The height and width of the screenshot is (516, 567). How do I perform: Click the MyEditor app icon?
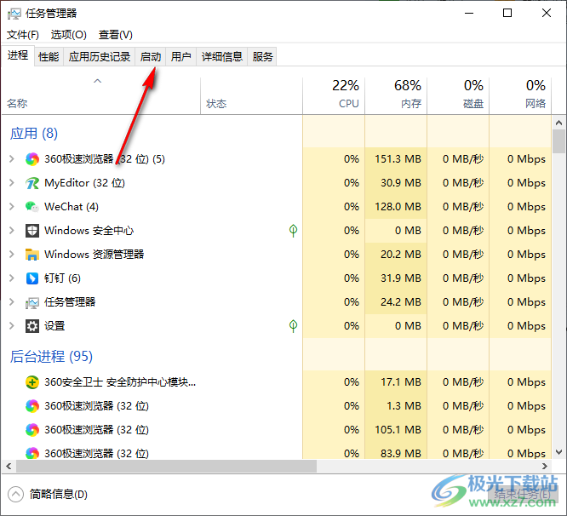click(x=32, y=183)
